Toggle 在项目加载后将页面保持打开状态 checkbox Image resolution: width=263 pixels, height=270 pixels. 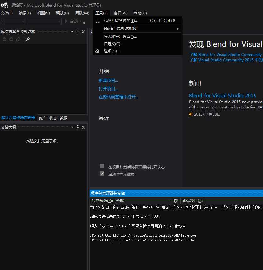click(102, 166)
